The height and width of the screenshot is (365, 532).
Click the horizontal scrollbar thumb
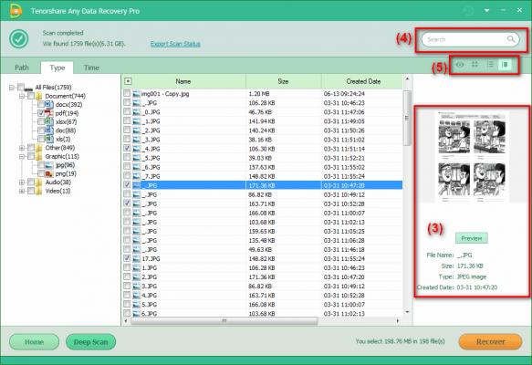coord(224,320)
